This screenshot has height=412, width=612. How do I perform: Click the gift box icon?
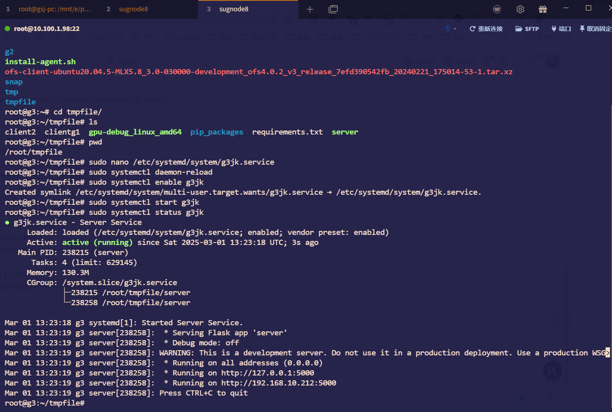tap(543, 9)
